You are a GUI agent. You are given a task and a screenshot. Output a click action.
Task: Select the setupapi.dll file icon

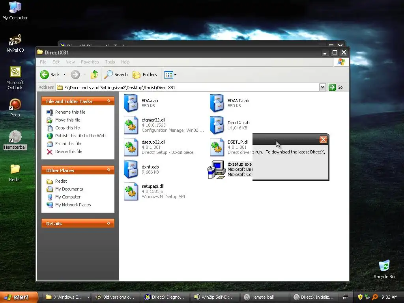131,191
